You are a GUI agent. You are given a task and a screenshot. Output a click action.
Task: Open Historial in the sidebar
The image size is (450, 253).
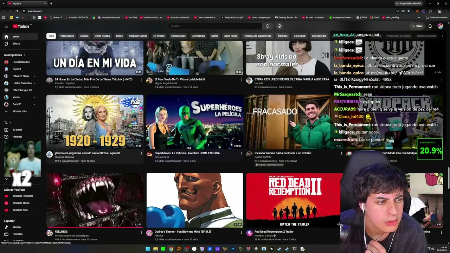click(x=20, y=137)
